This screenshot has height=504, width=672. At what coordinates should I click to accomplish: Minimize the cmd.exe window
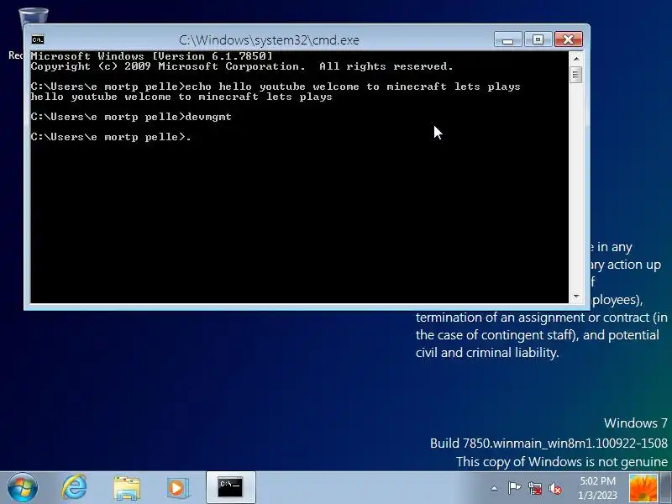508,39
